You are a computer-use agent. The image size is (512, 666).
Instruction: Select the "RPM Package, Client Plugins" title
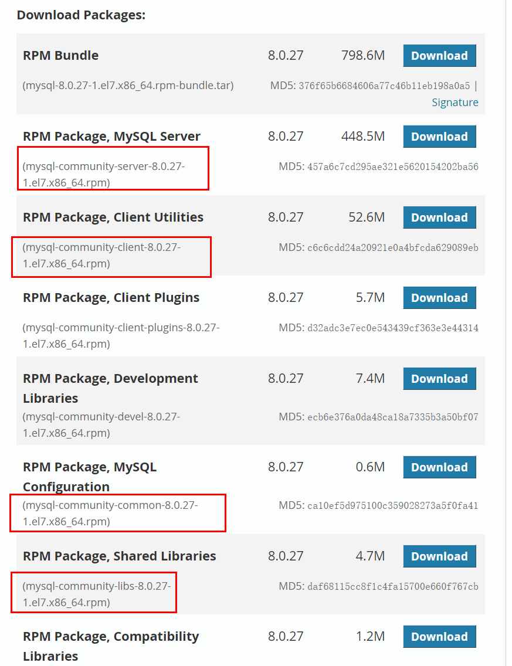(111, 298)
